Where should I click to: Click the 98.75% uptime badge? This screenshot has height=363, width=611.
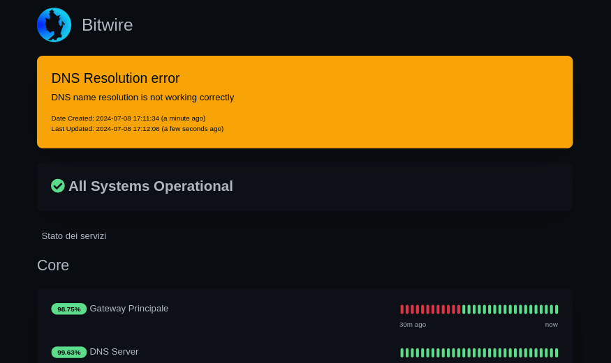pos(68,309)
